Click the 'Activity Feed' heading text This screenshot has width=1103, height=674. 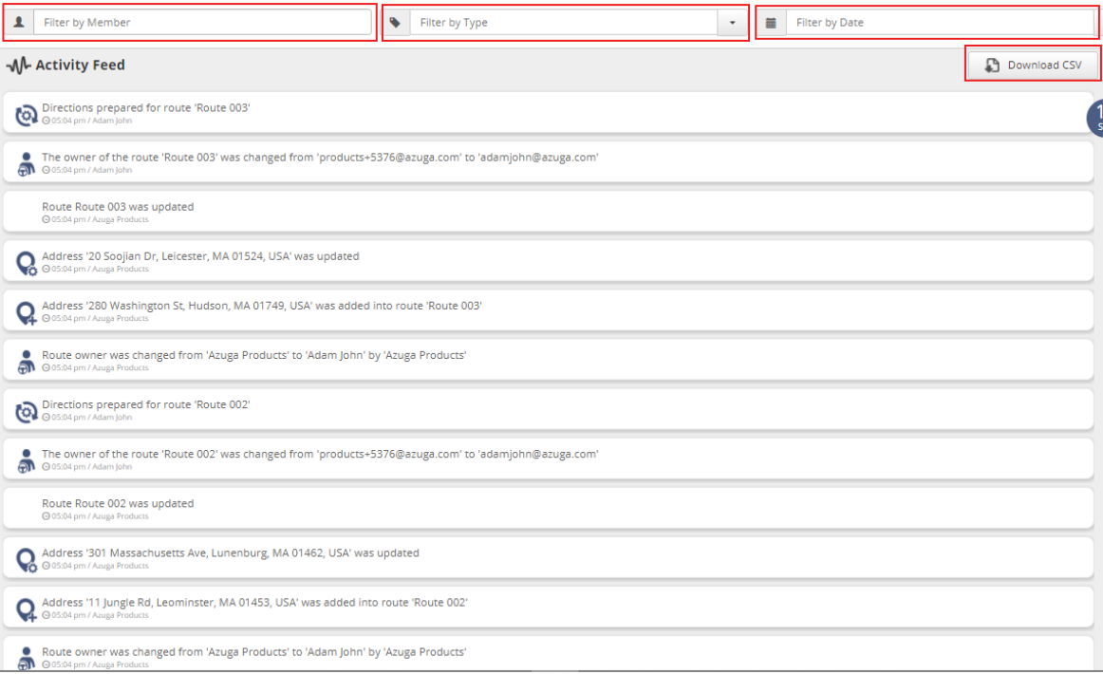[80, 65]
